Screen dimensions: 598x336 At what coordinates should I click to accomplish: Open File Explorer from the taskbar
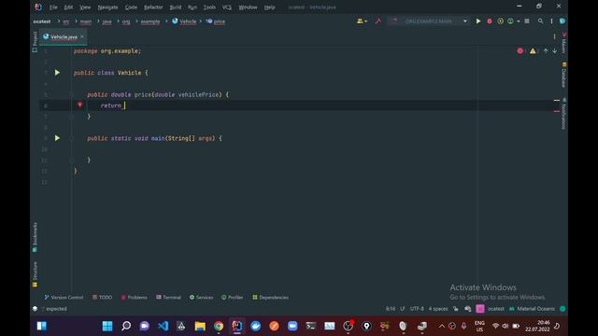click(200, 326)
